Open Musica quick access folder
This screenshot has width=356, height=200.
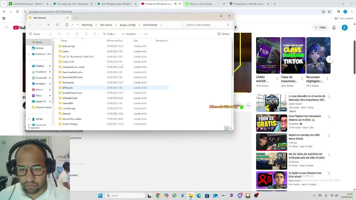coord(39,89)
